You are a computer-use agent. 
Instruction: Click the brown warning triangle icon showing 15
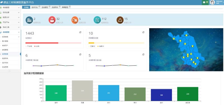(x=120, y=20)
